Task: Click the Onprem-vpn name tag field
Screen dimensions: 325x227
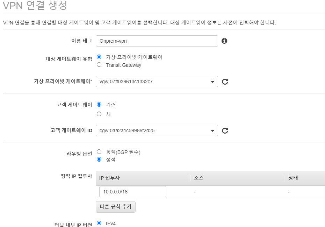Action: pos(157,41)
